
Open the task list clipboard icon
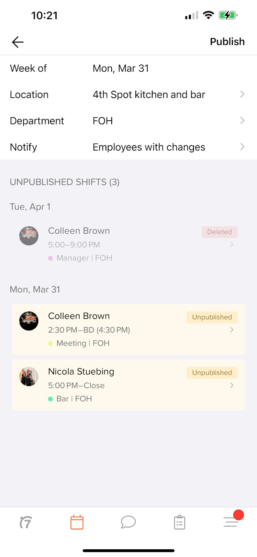click(x=179, y=522)
